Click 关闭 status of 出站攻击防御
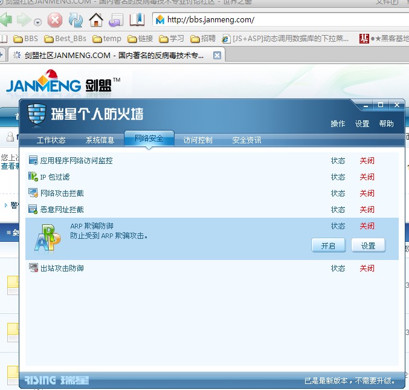 (367, 268)
